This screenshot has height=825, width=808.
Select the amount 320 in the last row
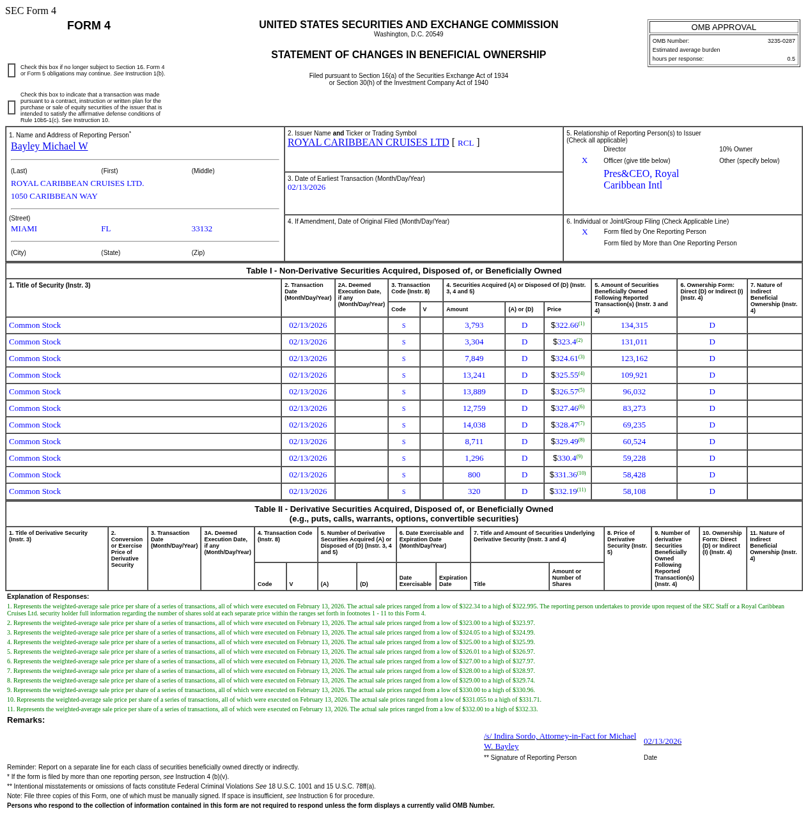[474, 491]
